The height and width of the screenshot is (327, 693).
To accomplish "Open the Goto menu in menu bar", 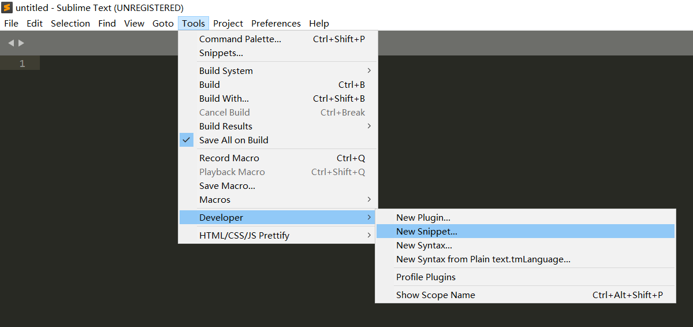I will pyautogui.click(x=163, y=23).
